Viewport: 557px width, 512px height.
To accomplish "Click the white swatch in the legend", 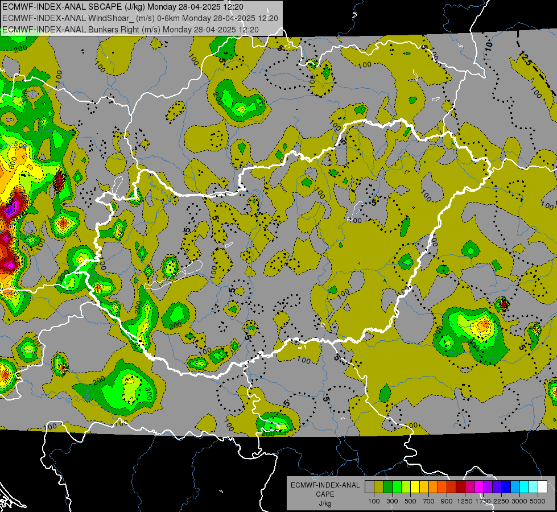I will coord(542,486).
